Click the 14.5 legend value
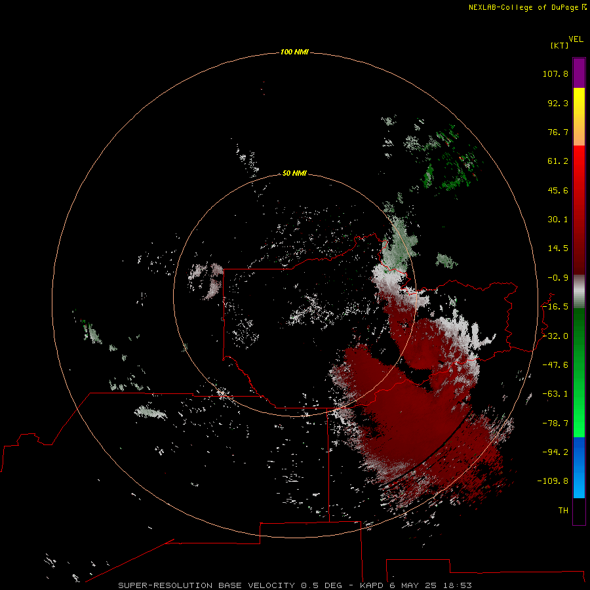The height and width of the screenshot is (590, 590). (x=558, y=248)
